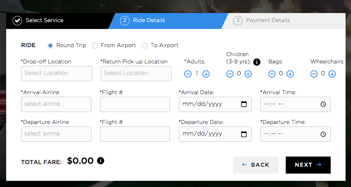Increase the Bags count

click(290, 74)
